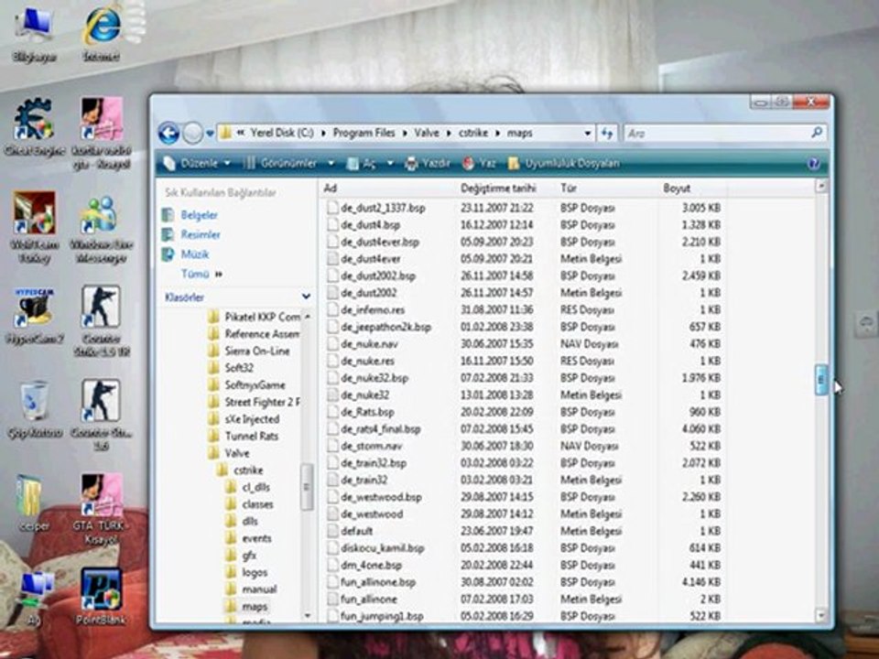
Task: Select file de_rats4_final.bsp
Action: [380, 429]
